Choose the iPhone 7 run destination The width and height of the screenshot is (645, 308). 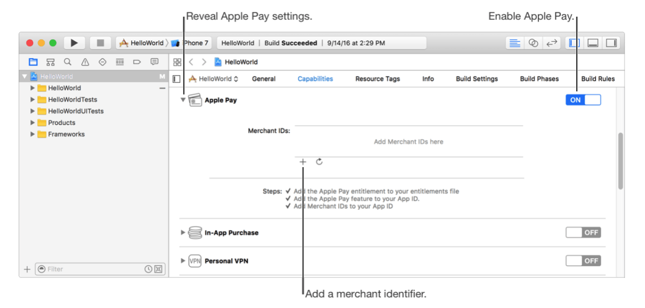tap(191, 43)
